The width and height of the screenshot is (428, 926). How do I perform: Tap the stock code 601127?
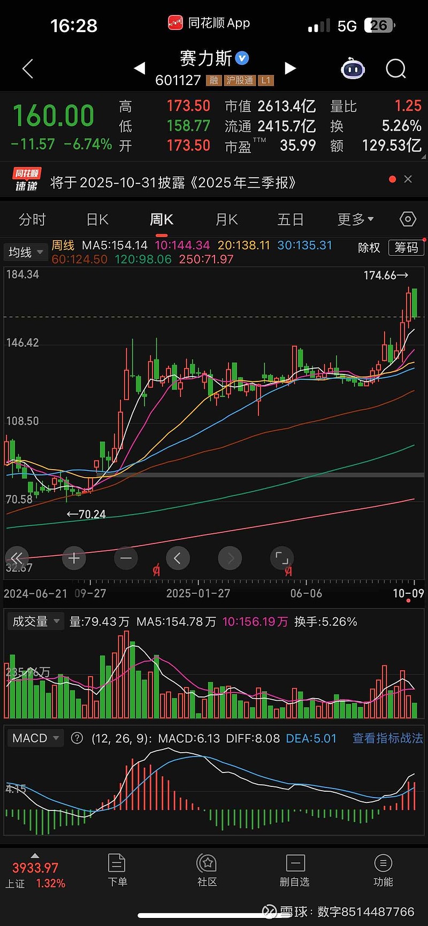click(178, 80)
